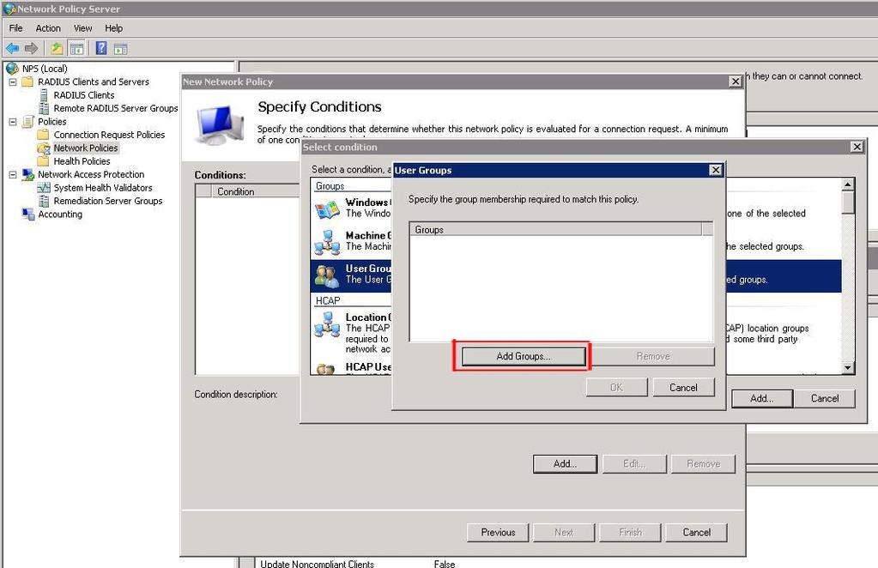Close the Select condition dialog
Image resolution: width=878 pixels, height=568 pixels.
coord(857,147)
